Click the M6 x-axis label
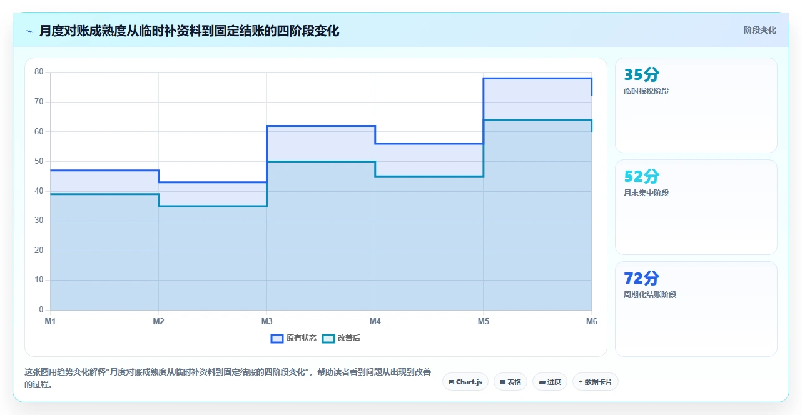This screenshot has width=802, height=415. point(591,322)
